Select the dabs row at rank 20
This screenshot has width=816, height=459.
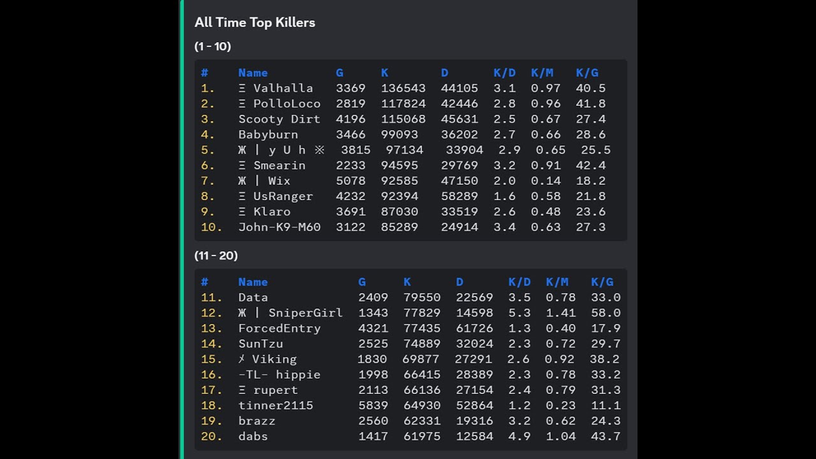click(411, 436)
